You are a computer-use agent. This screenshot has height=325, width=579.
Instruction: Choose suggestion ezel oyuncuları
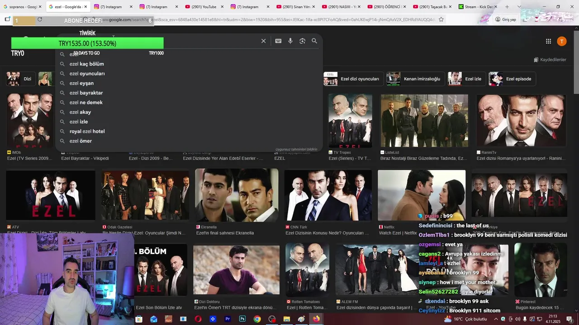(189, 74)
